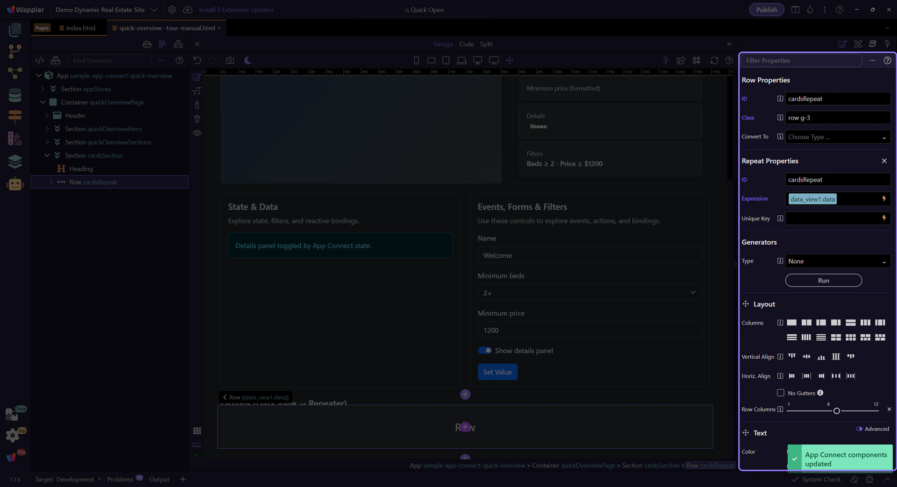Screen dimensions: 897x487
Task: Toggle dark mode moon icon
Action: click(248, 60)
